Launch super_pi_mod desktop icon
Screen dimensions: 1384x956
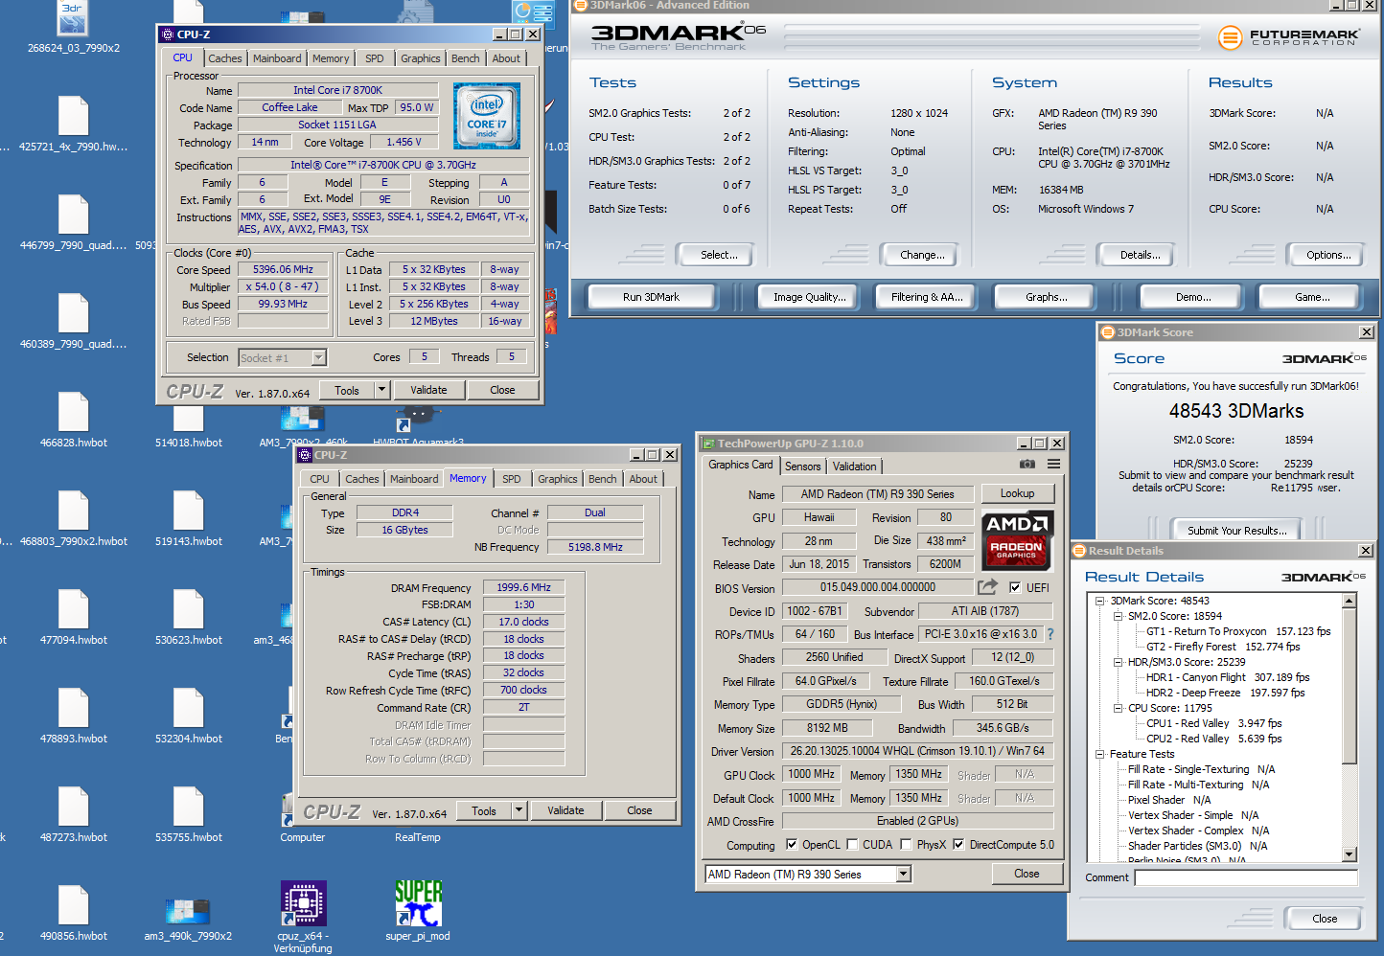(418, 903)
